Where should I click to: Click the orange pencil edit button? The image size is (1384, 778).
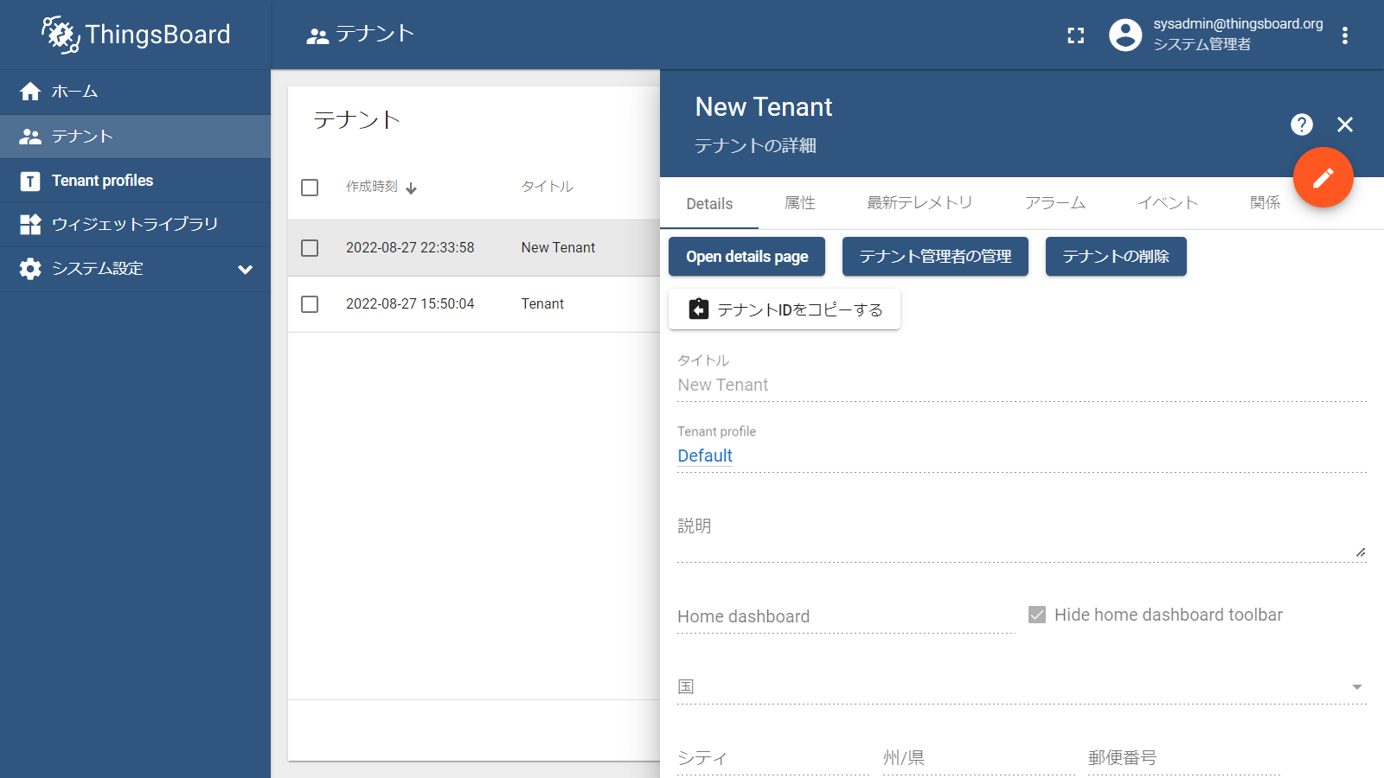(x=1323, y=178)
